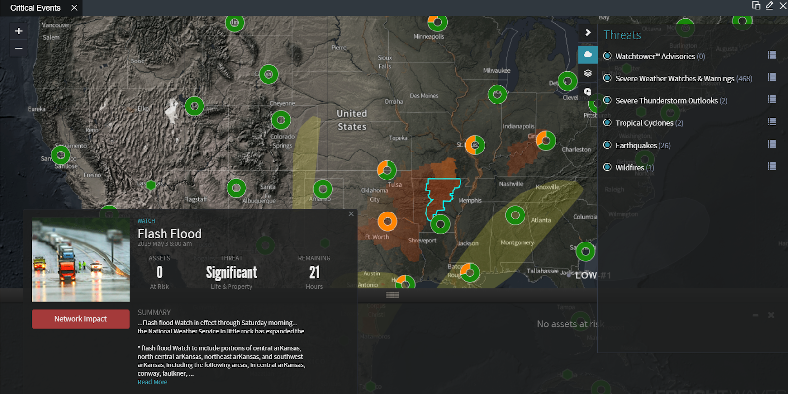The width and height of the screenshot is (788, 394).
Task: Click the green hexagon marker near Las Vegas
Action: click(151, 185)
